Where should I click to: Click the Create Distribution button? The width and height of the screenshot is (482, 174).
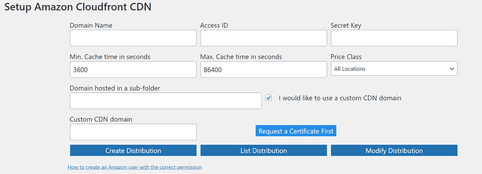pyautogui.click(x=133, y=151)
